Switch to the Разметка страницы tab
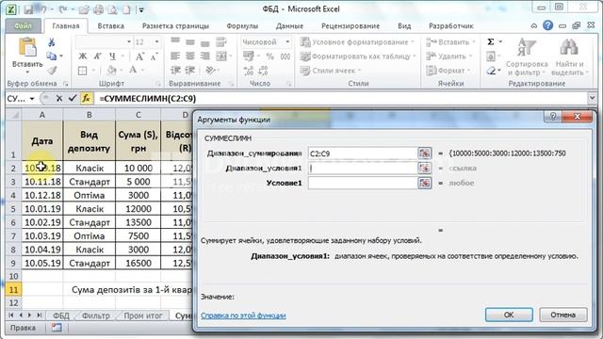 175,25
